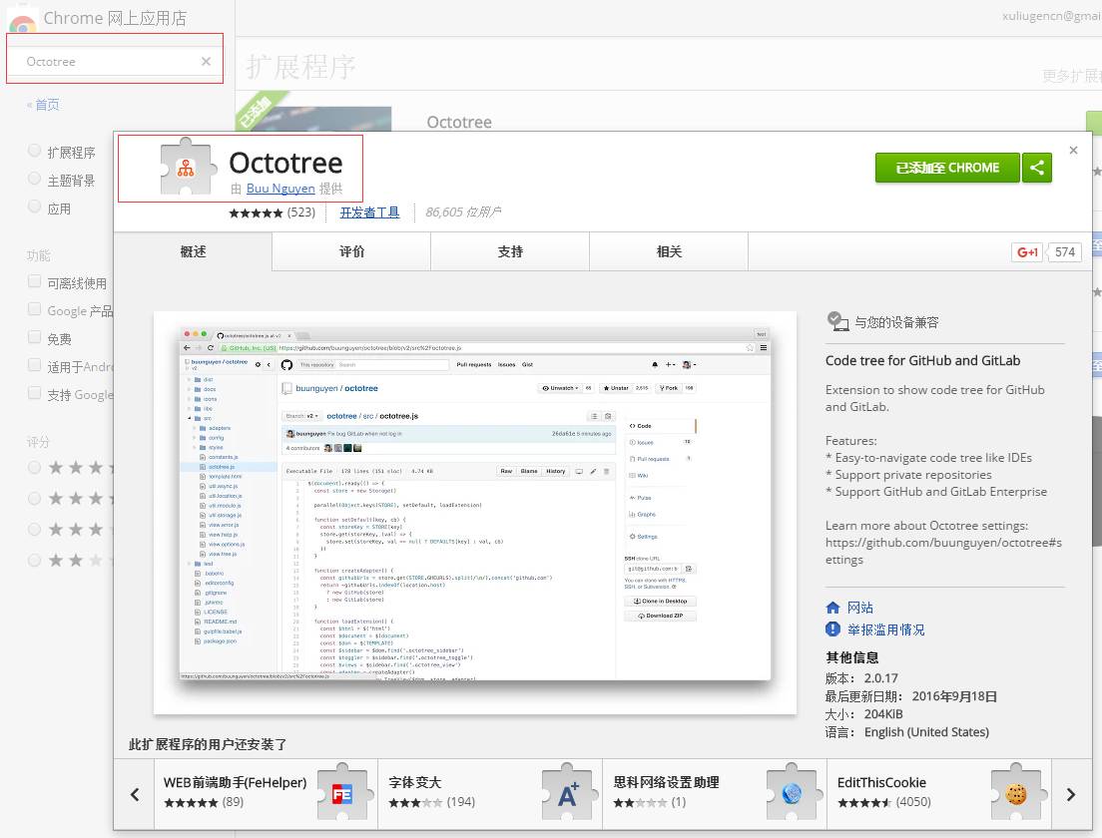Open the 网站 link
This screenshot has width=1102, height=838.
(860, 608)
